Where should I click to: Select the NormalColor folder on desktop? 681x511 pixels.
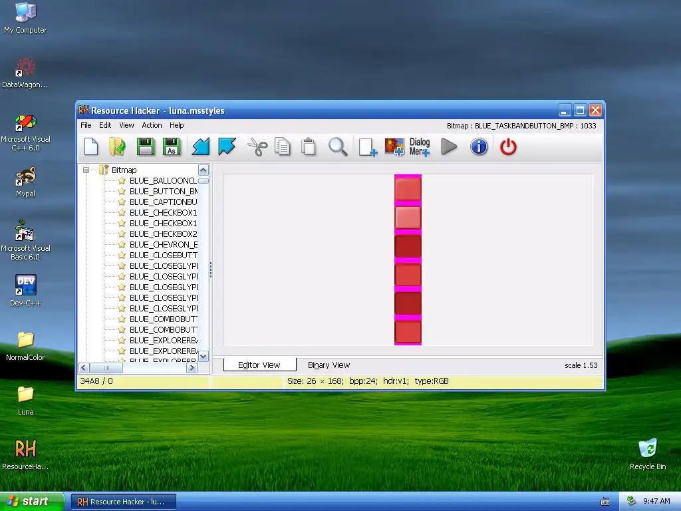(x=25, y=346)
